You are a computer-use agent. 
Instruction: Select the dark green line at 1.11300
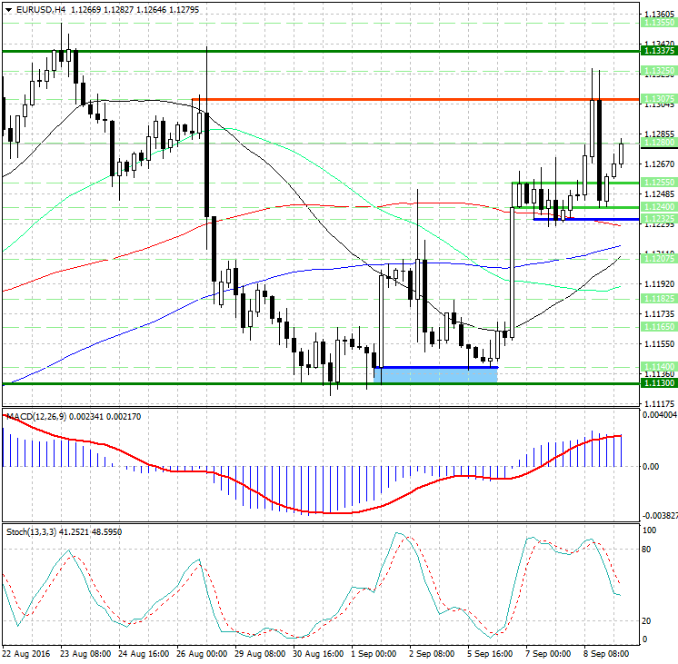321,383
